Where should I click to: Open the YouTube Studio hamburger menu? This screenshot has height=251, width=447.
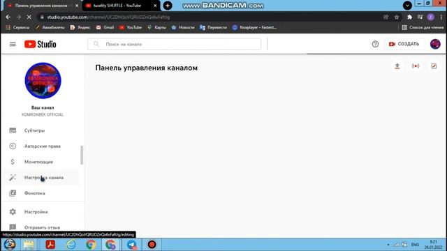13,44
